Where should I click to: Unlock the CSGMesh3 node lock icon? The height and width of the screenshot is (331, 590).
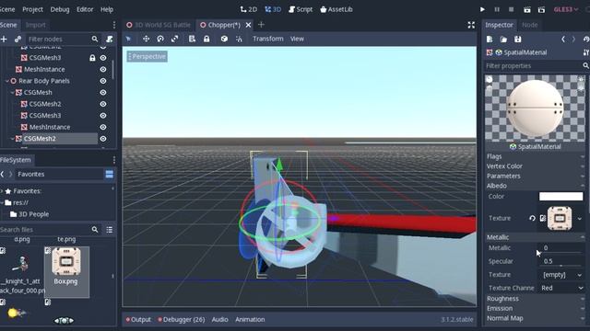92,58
